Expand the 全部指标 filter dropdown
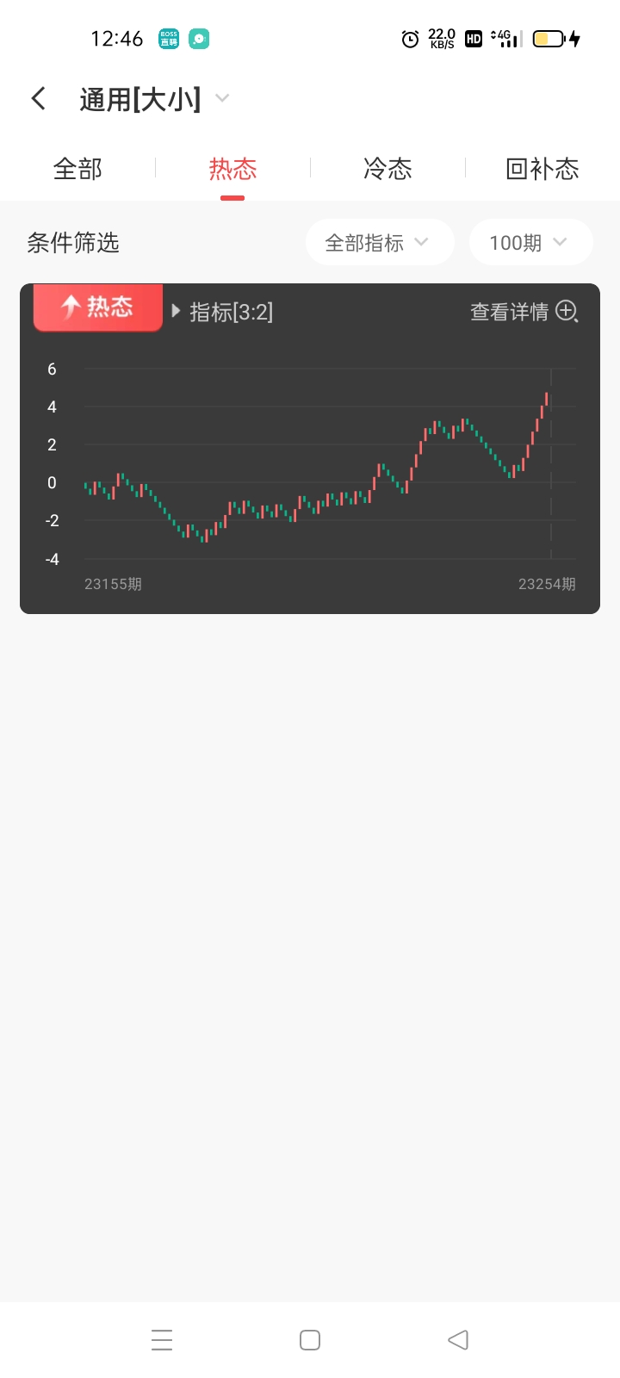The height and width of the screenshot is (1378, 620). pos(379,243)
